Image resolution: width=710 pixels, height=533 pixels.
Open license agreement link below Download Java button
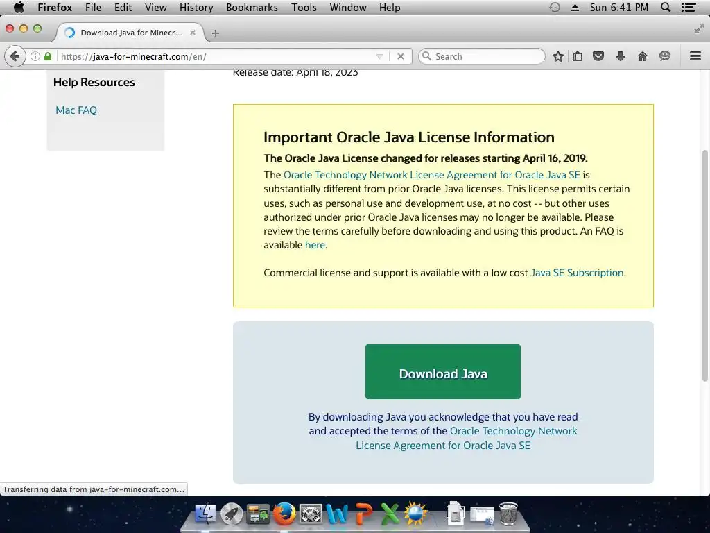pos(467,439)
